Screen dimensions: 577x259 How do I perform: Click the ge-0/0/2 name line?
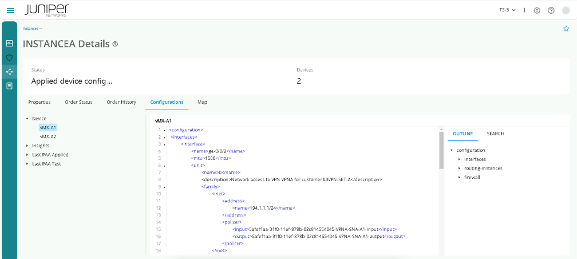pyautogui.click(x=218, y=151)
